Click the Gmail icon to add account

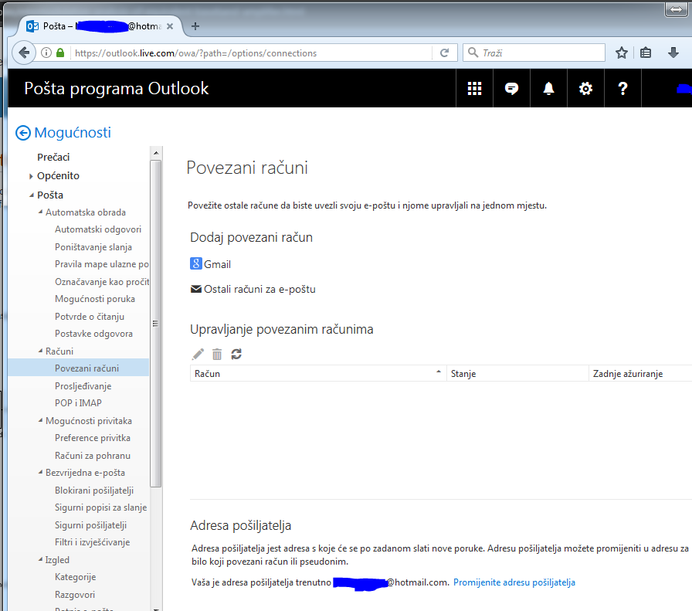tap(196, 263)
